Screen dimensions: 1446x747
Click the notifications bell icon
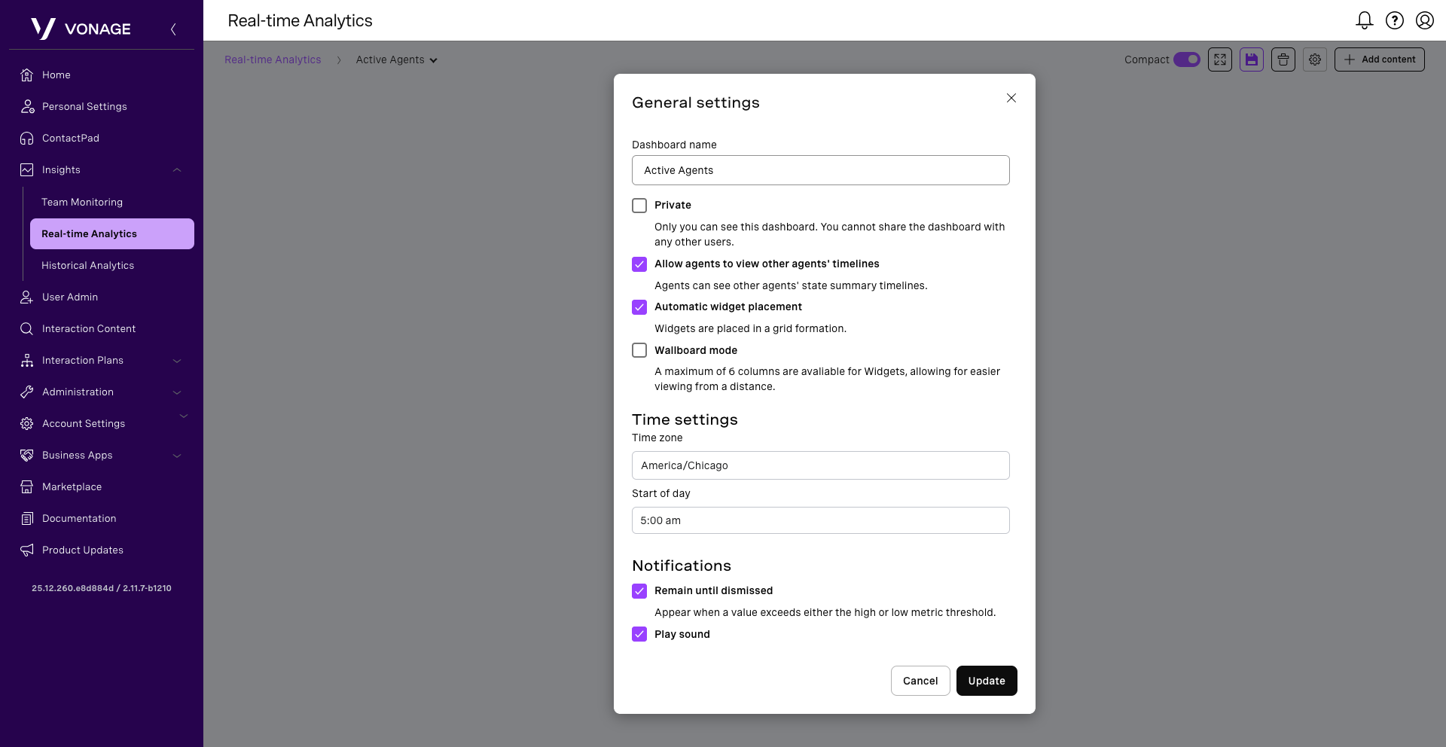pyautogui.click(x=1364, y=20)
